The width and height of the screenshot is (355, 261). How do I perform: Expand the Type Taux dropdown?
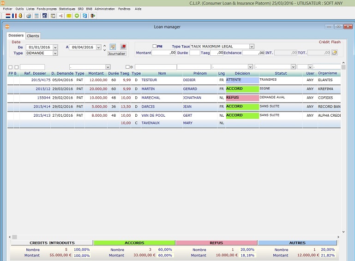(252, 47)
